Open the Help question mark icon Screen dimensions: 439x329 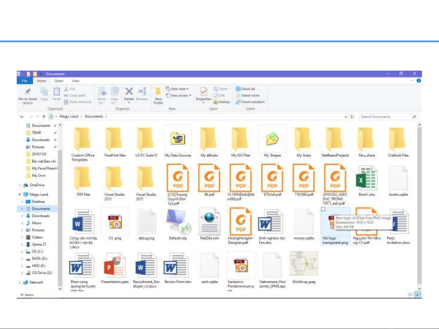click(419, 81)
